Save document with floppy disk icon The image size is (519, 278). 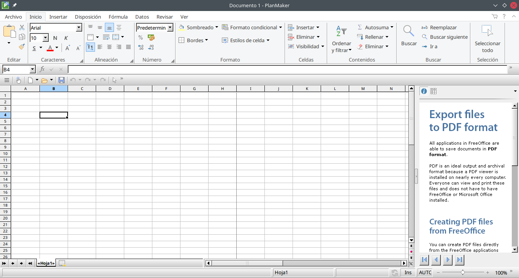pyautogui.click(x=62, y=80)
